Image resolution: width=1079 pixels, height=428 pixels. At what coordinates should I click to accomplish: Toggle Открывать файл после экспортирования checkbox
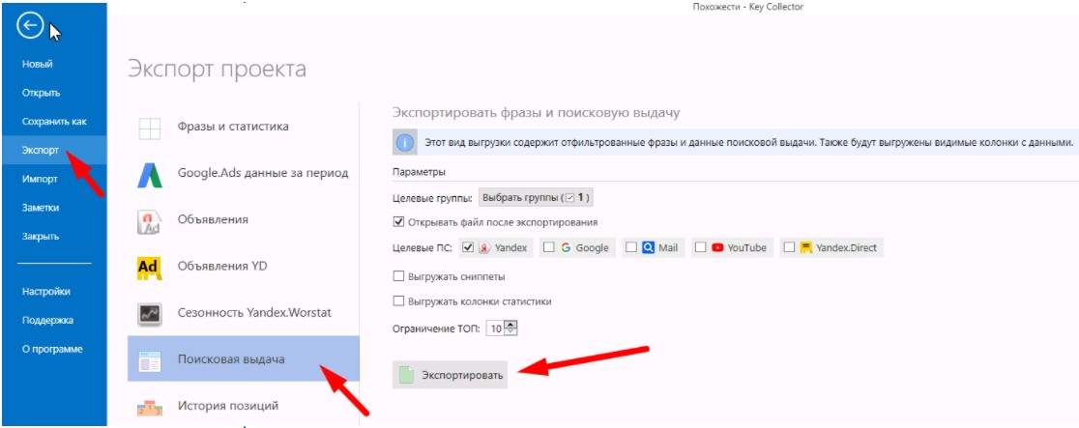[397, 222]
